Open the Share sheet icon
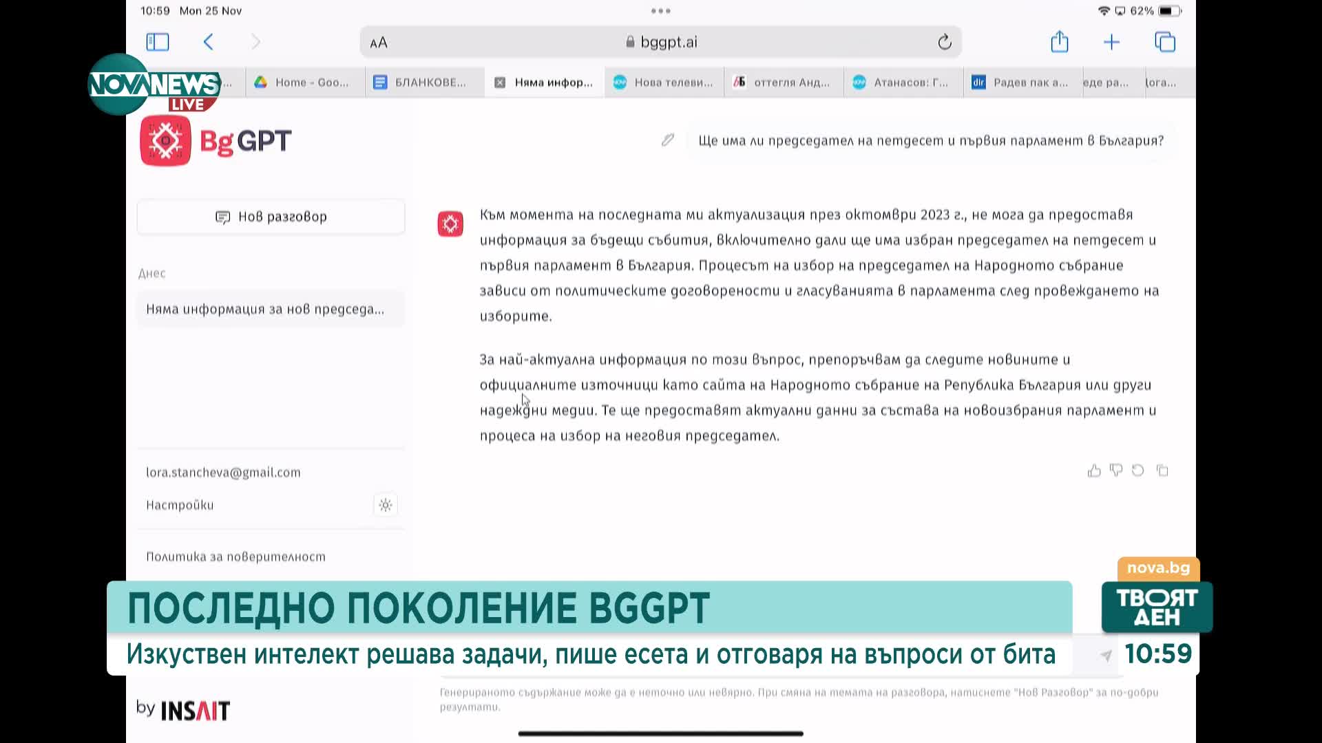The height and width of the screenshot is (743, 1322). [1060, 41]
